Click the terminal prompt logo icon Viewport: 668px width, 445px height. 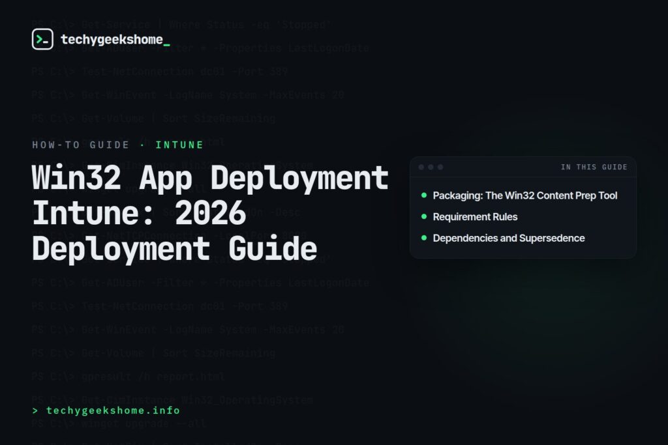coord(42,39)
